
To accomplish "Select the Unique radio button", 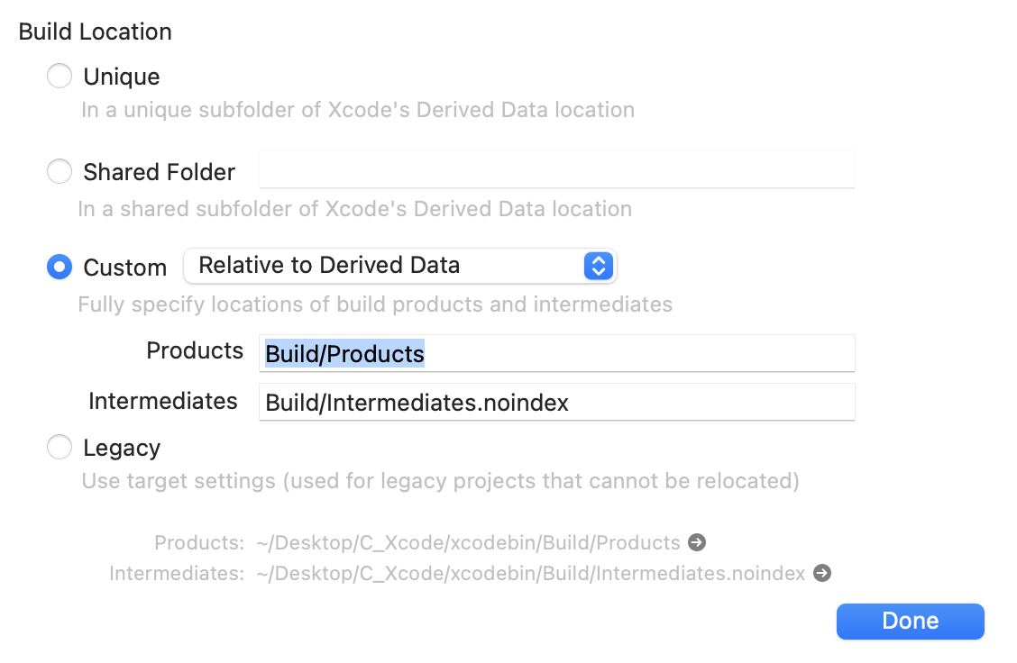I will (60, 77).
